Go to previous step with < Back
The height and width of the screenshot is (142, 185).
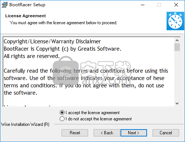click(107, 133)
